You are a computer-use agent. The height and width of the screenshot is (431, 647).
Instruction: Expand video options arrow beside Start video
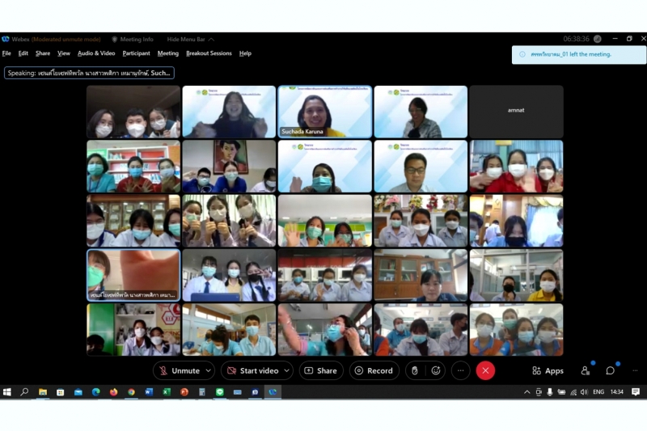286,370
